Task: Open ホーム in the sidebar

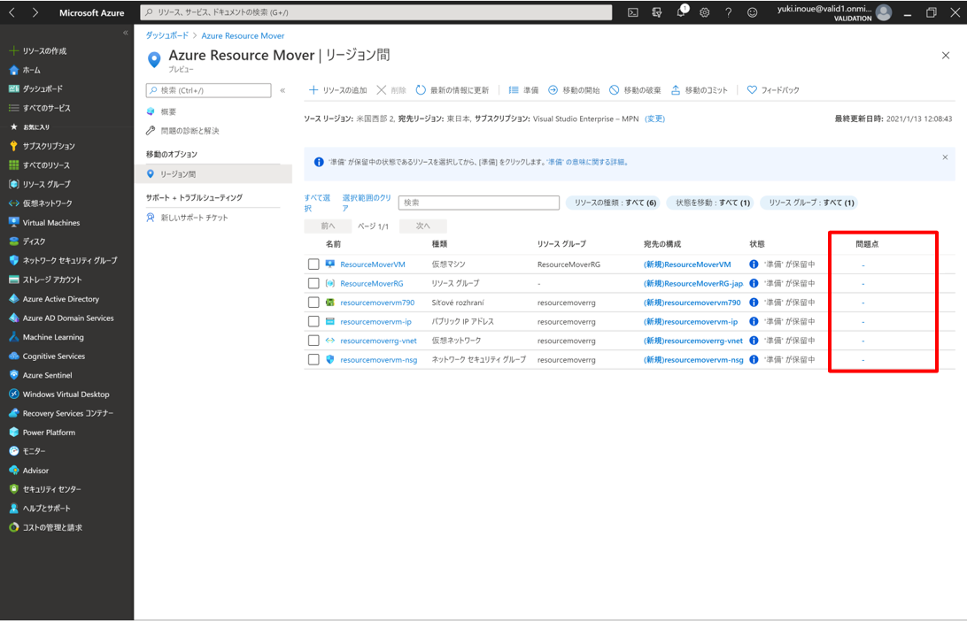Action: (x=26, y=70)
